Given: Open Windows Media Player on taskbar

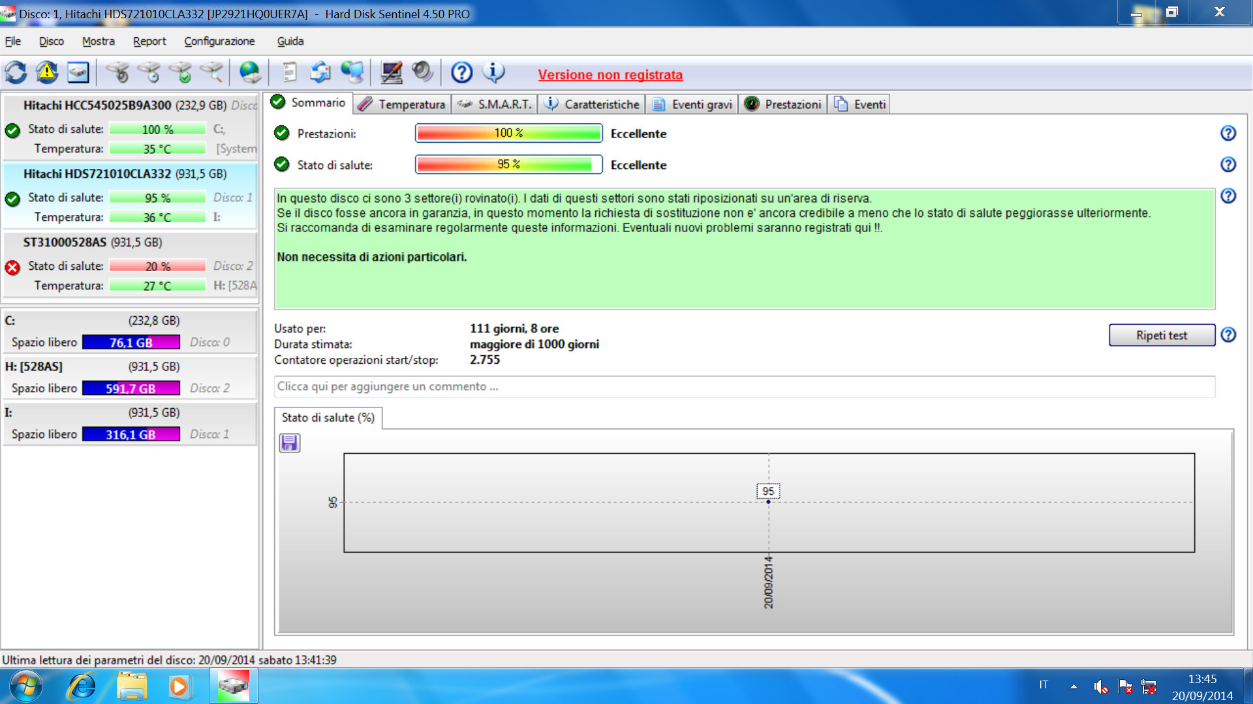Looking at the screenshot, I should click(179, 686).
